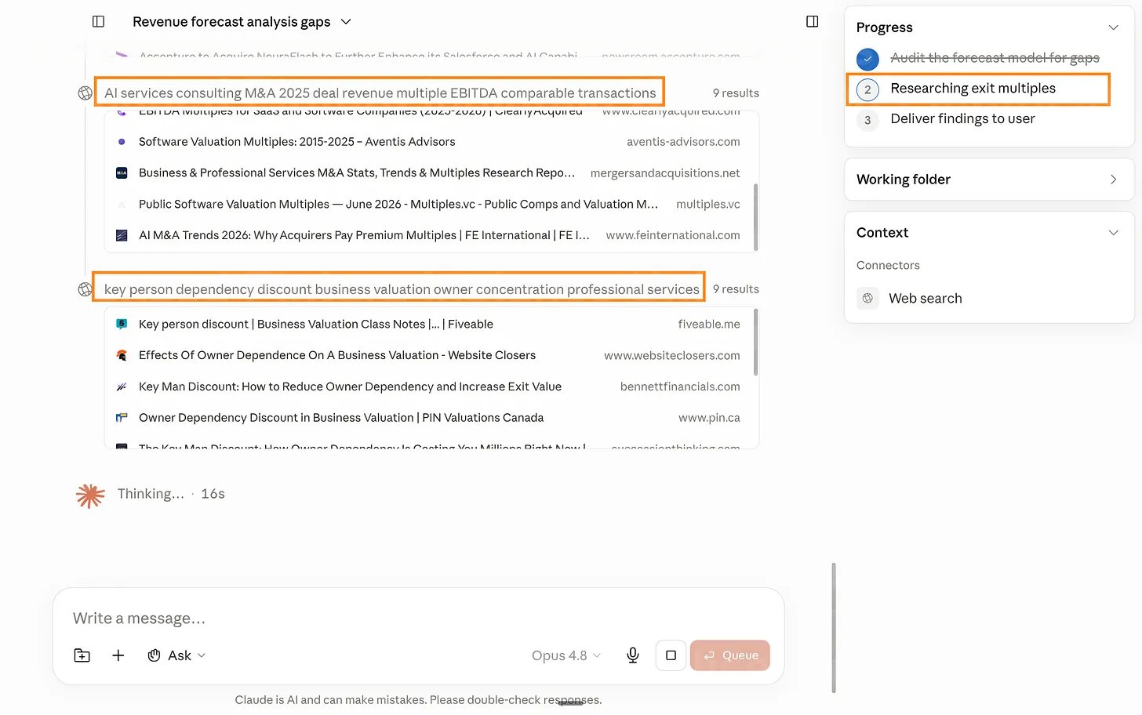Click the globe icon beside key person search

pos(85,289)
